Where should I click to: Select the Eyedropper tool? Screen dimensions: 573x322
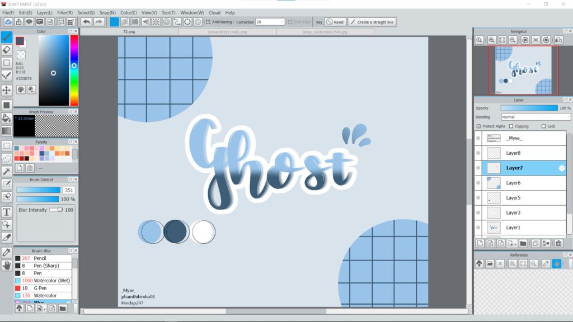7,252
